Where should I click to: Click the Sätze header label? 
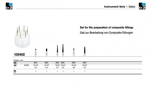click(132, 7)
